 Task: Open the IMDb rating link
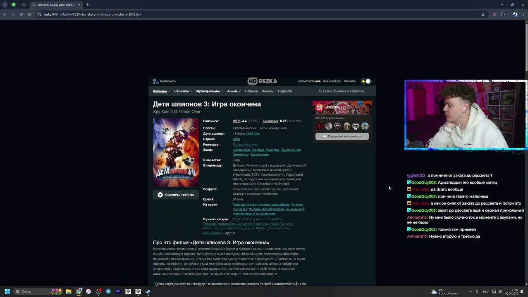click(x=237, y=121)
